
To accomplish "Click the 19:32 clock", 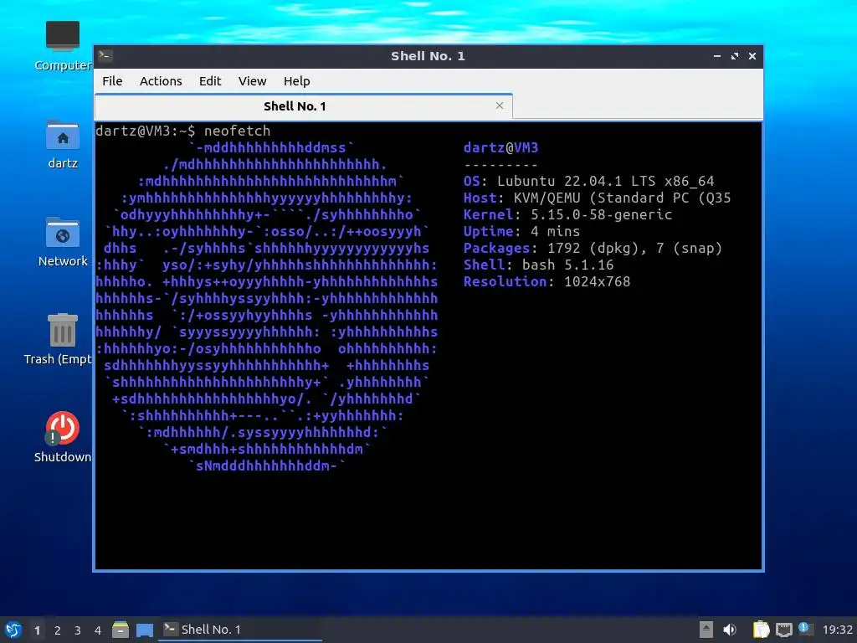I will (x=837, y=630).
